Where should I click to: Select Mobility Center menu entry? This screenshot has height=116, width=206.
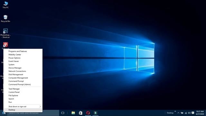pos(23,54)
